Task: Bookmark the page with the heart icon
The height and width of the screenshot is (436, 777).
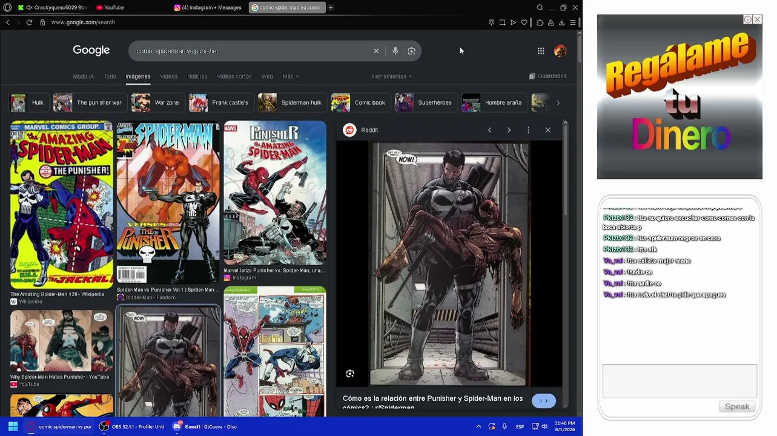Action: 524,22
